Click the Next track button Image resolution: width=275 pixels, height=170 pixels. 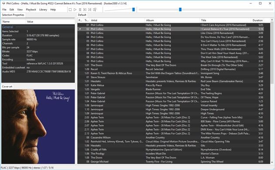(x=90, y=10)
